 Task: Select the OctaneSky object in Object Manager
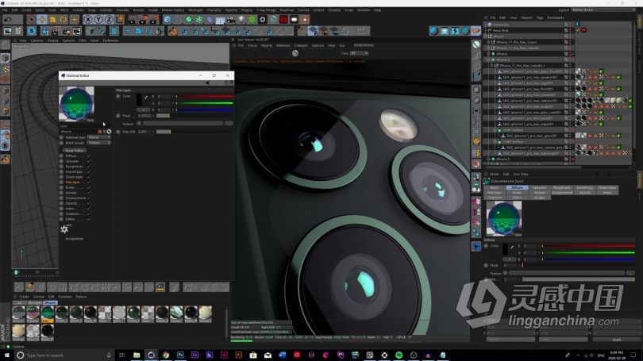pos(502,25)
